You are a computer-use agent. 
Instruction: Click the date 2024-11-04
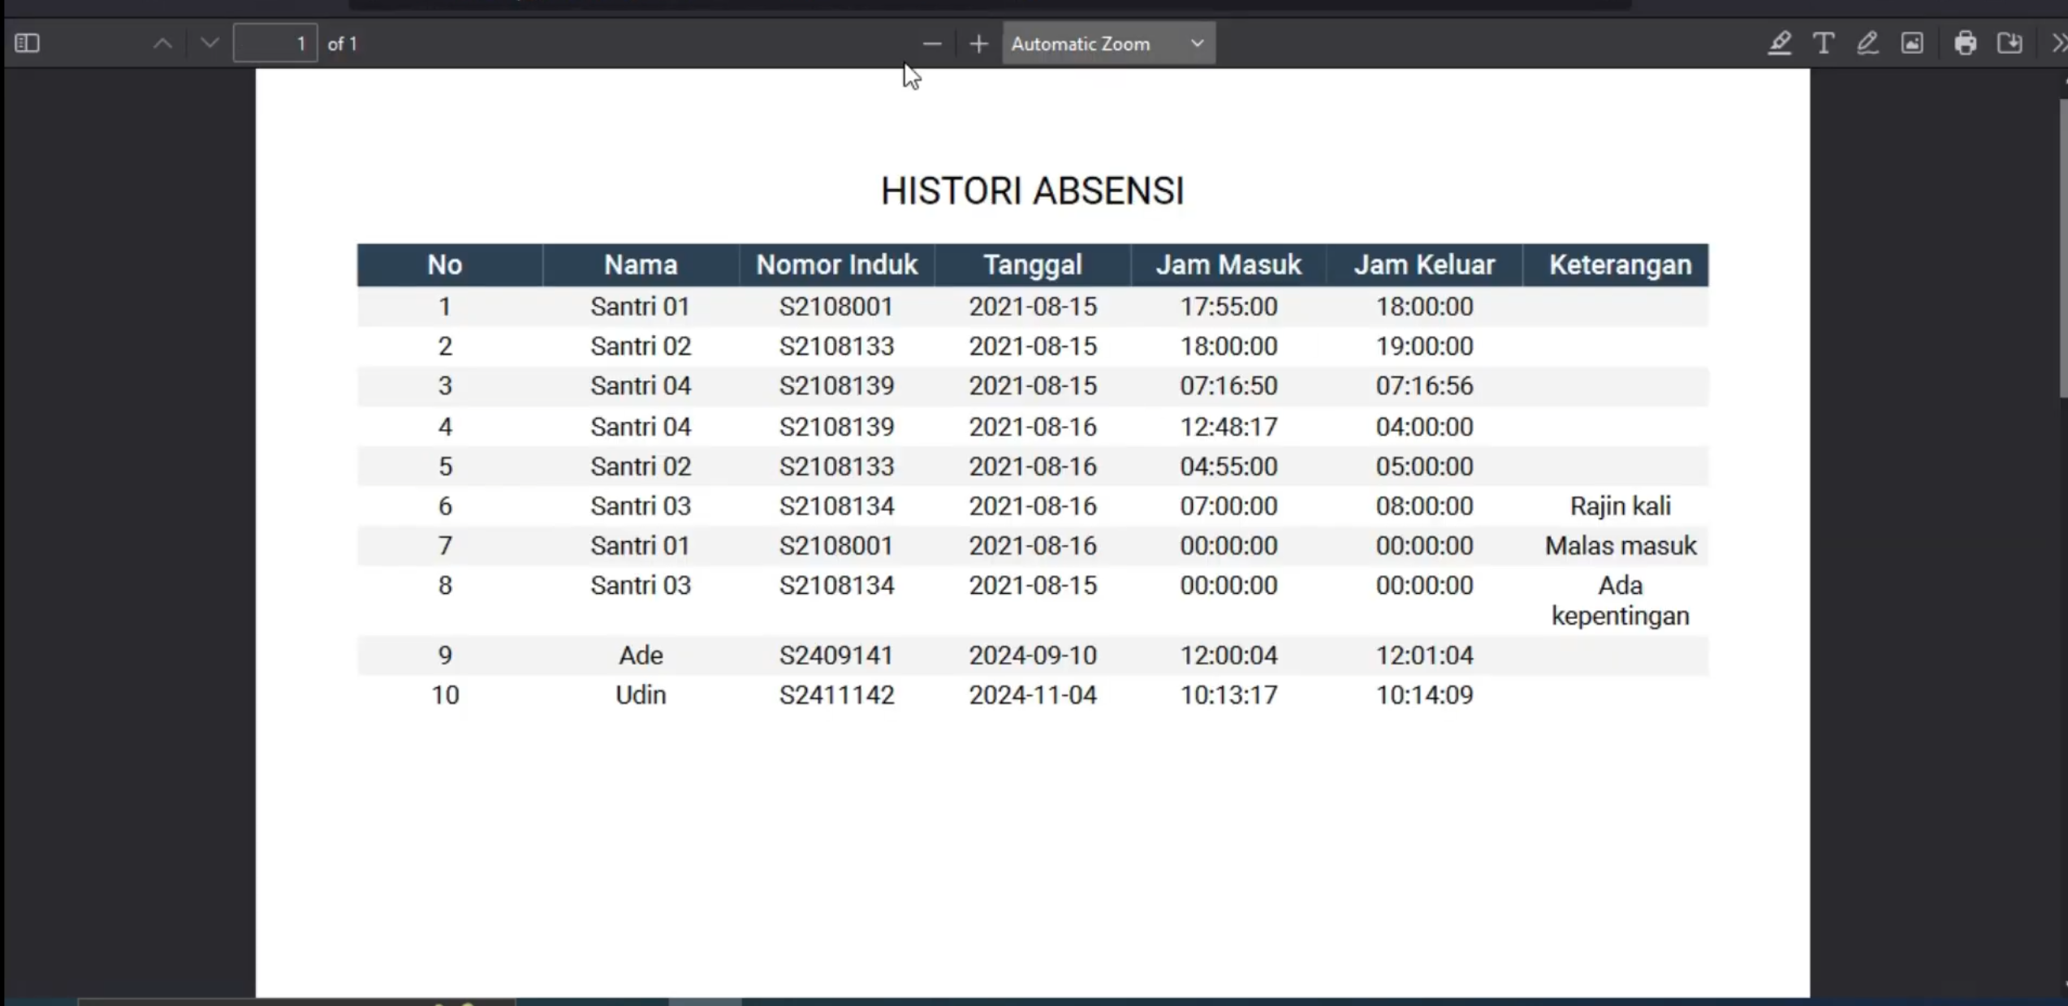(1033, 695)
